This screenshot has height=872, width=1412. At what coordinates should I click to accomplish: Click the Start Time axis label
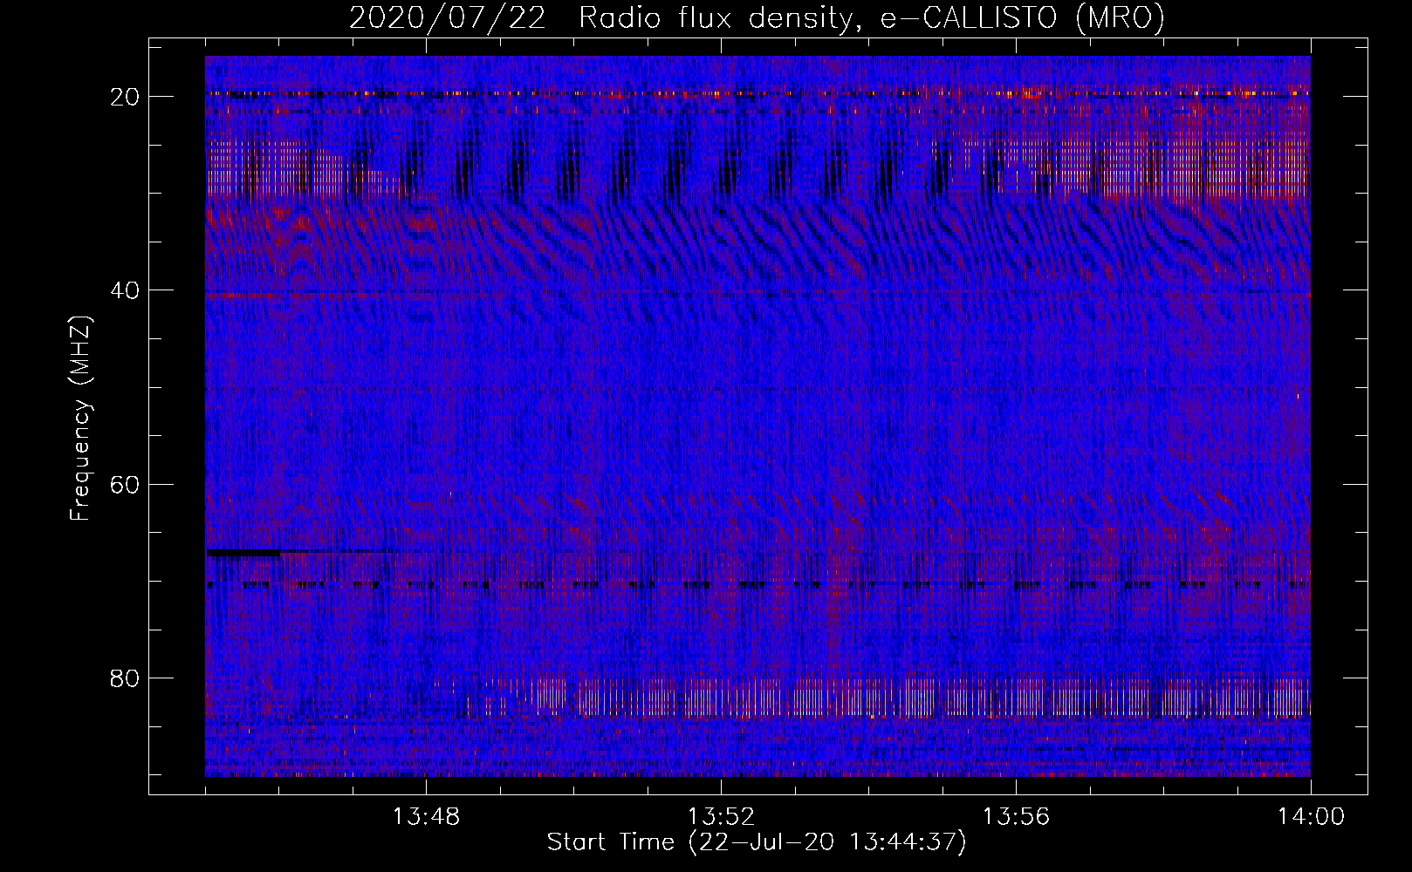click(757, 842)
